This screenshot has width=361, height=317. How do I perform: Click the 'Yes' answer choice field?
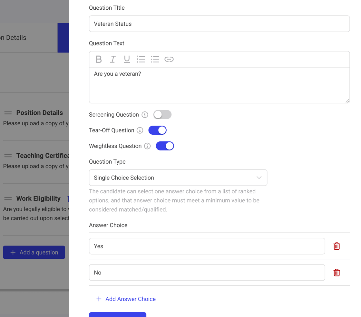[207, 246]
